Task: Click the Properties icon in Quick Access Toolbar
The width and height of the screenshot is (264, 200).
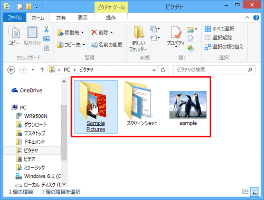Action: coord(20,7)
